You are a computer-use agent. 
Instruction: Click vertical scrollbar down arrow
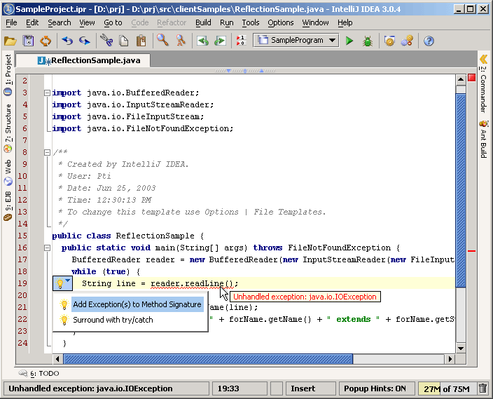tap(461, 348)
